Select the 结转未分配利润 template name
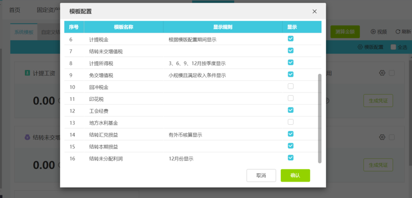Viewport: 412px width, 198px height. pyautogui.click(x=106, y=159)
